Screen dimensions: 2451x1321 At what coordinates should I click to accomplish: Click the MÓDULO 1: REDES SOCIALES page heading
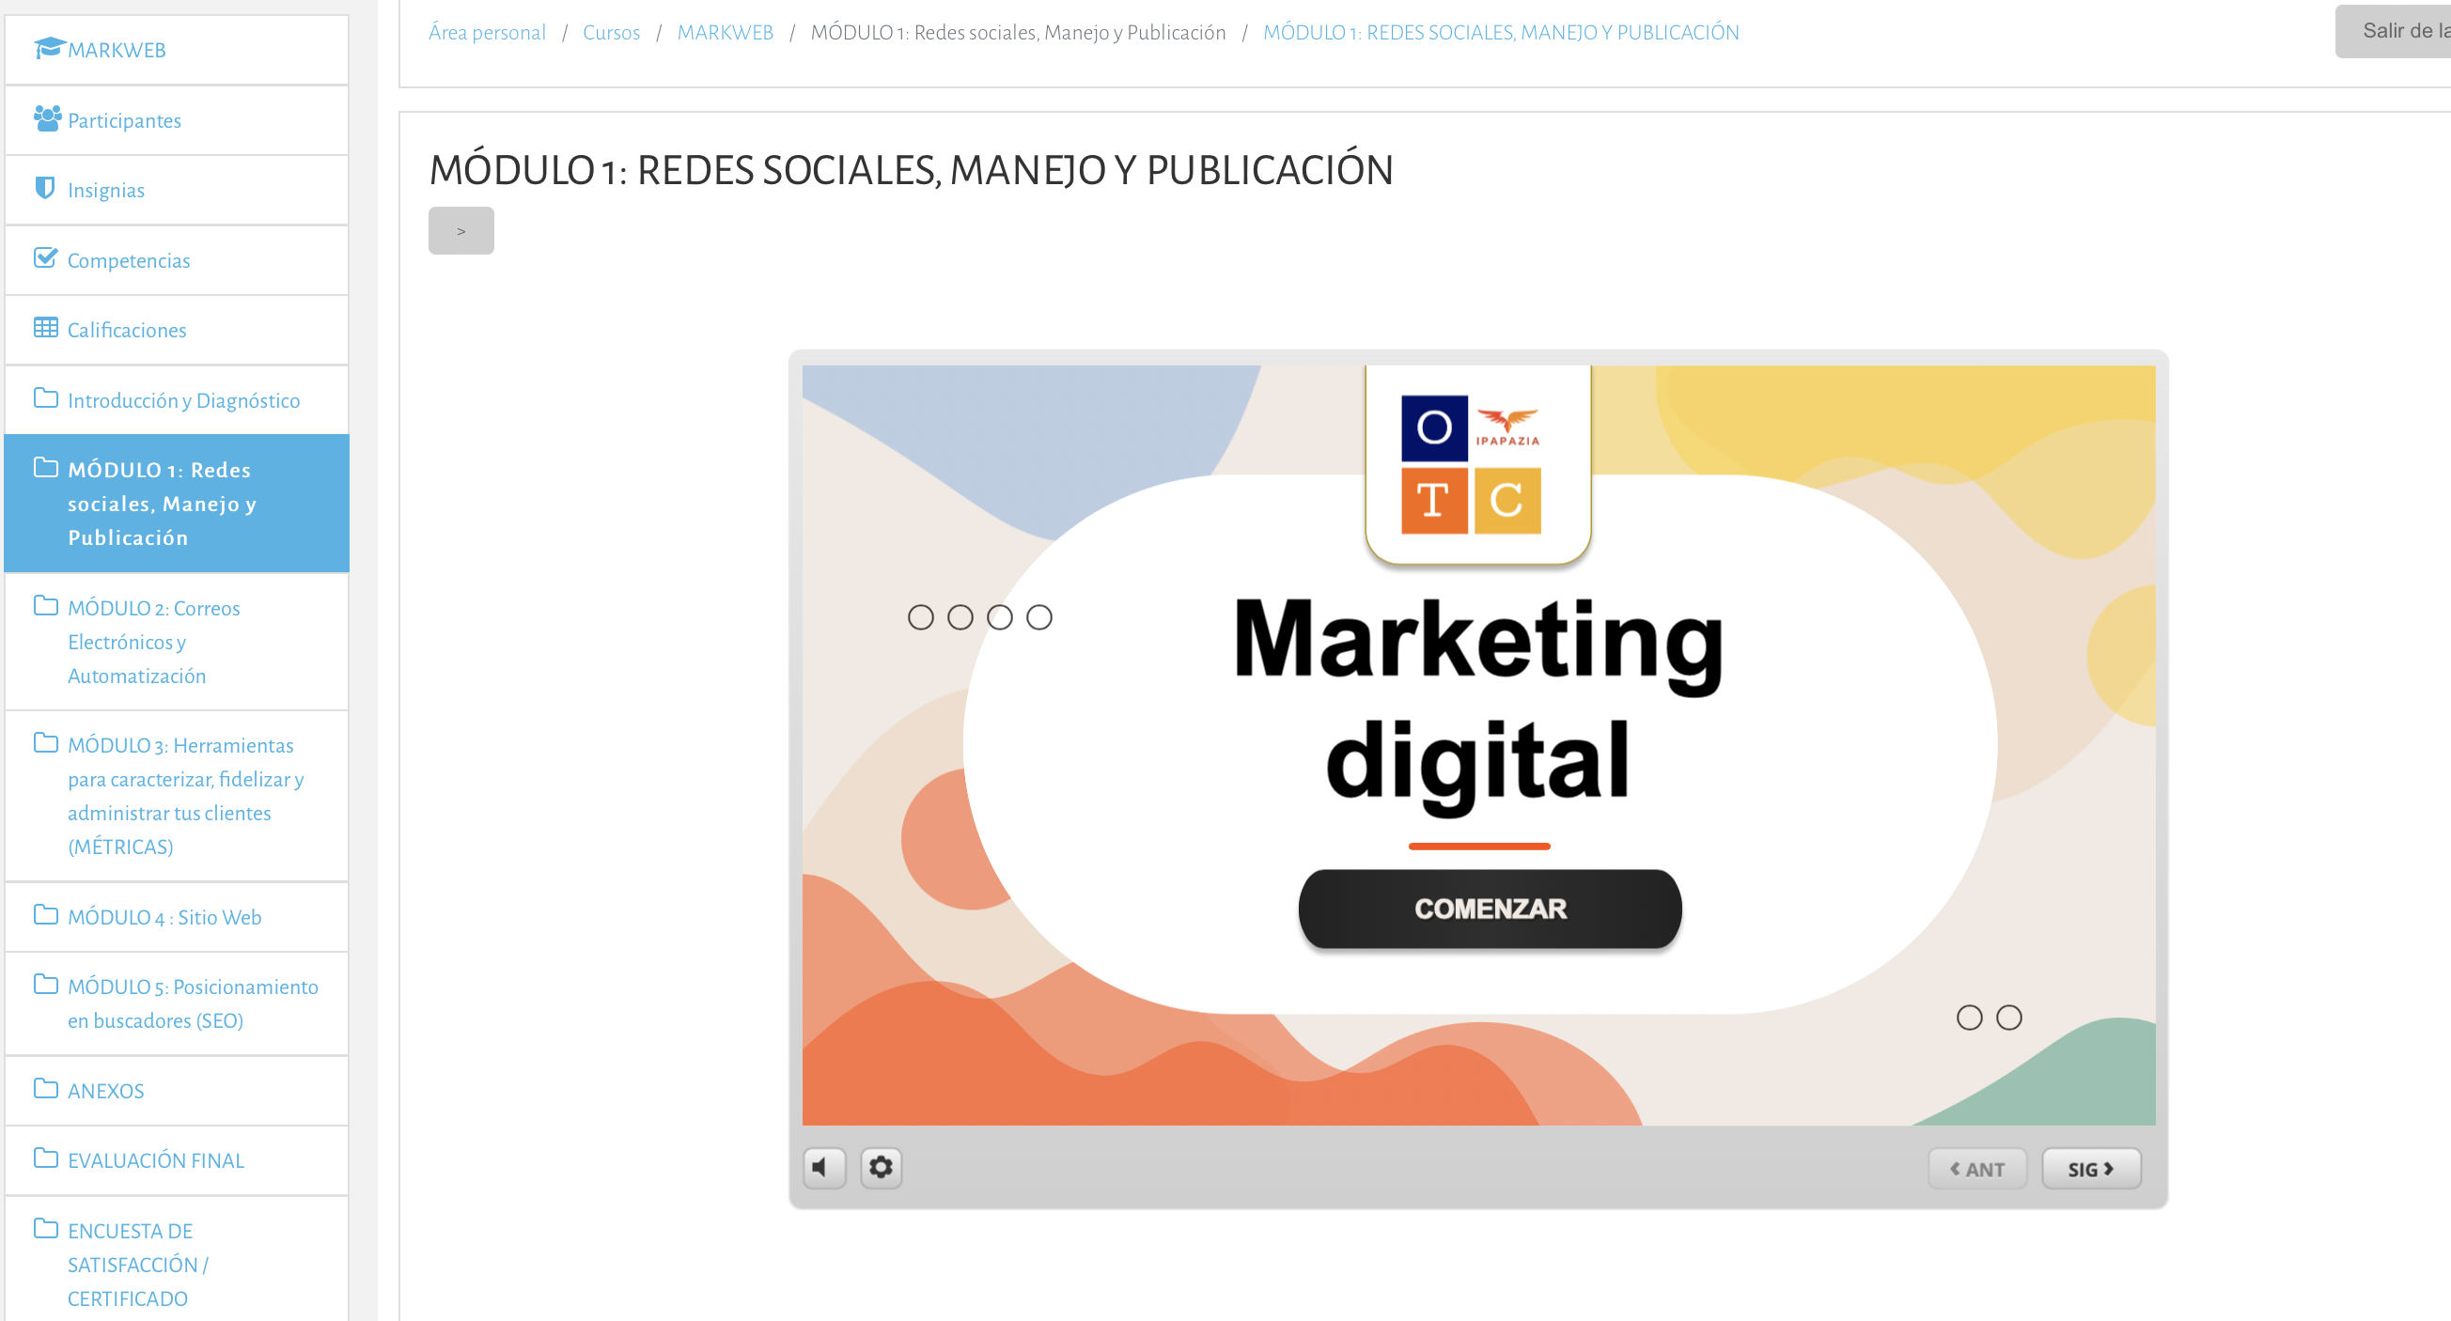(x=912, y=170)
